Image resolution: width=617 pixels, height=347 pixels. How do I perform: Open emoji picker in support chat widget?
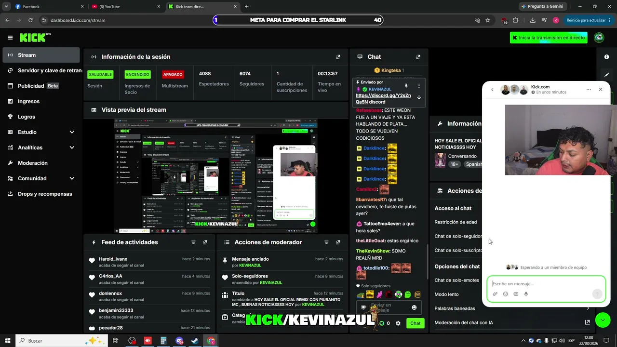(x=505, y=294)
